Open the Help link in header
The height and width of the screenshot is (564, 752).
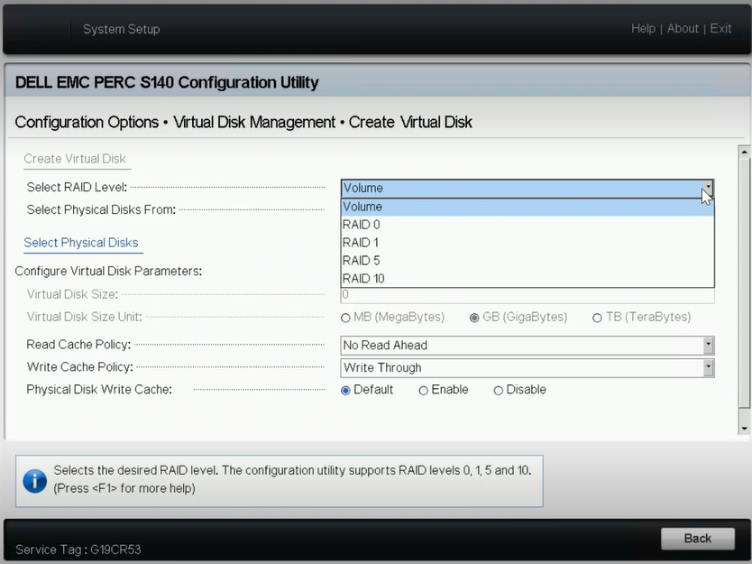tap(643, 29)
